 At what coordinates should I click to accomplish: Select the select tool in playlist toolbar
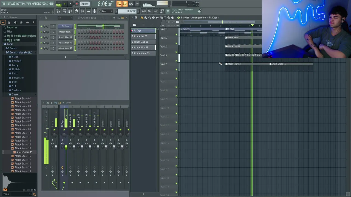coord(165,18)
